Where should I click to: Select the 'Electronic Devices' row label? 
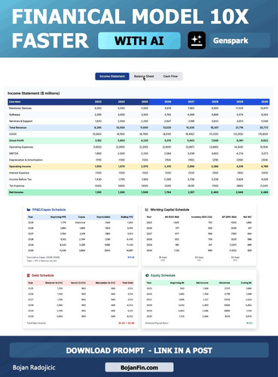(x=20, y=109)
